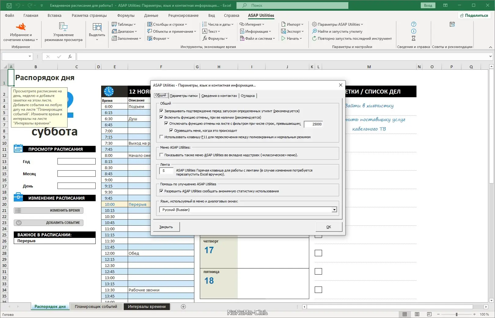Expand the Интернет dropdown
The image size is (495, 318).
point(252,24)
